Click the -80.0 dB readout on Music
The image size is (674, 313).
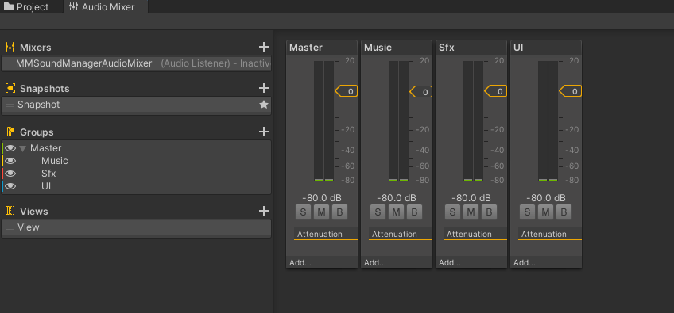(x=397, y=198)
